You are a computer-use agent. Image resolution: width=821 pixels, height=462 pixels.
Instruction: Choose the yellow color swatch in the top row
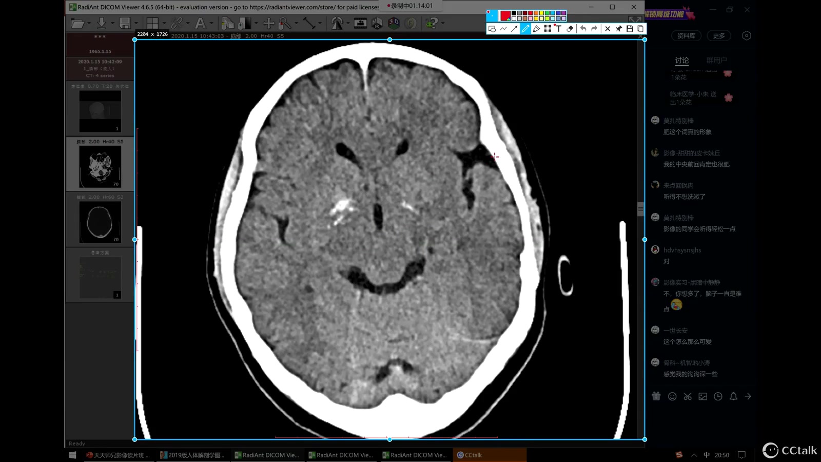(541, 13)
